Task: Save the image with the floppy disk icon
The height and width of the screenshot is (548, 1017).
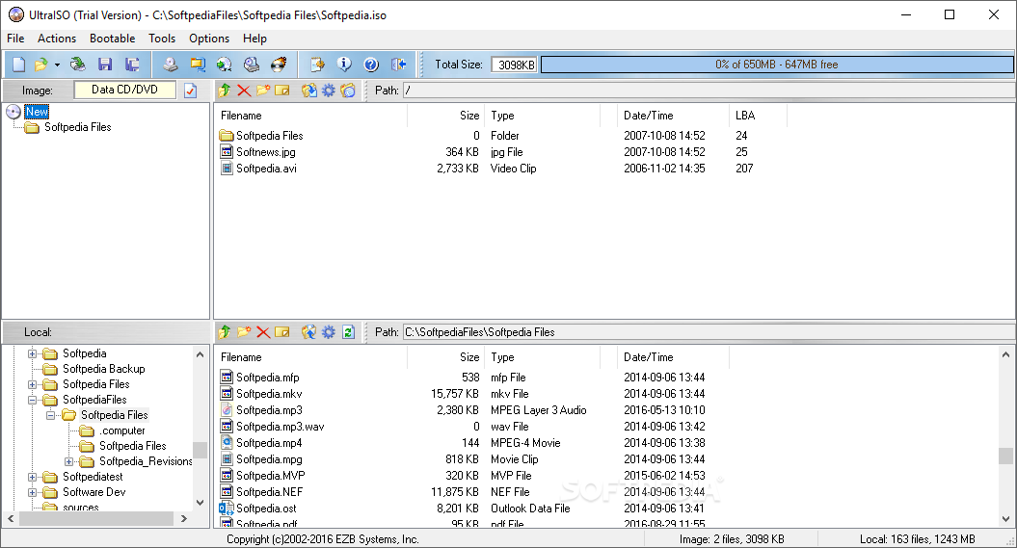Action: coord(105,65)
